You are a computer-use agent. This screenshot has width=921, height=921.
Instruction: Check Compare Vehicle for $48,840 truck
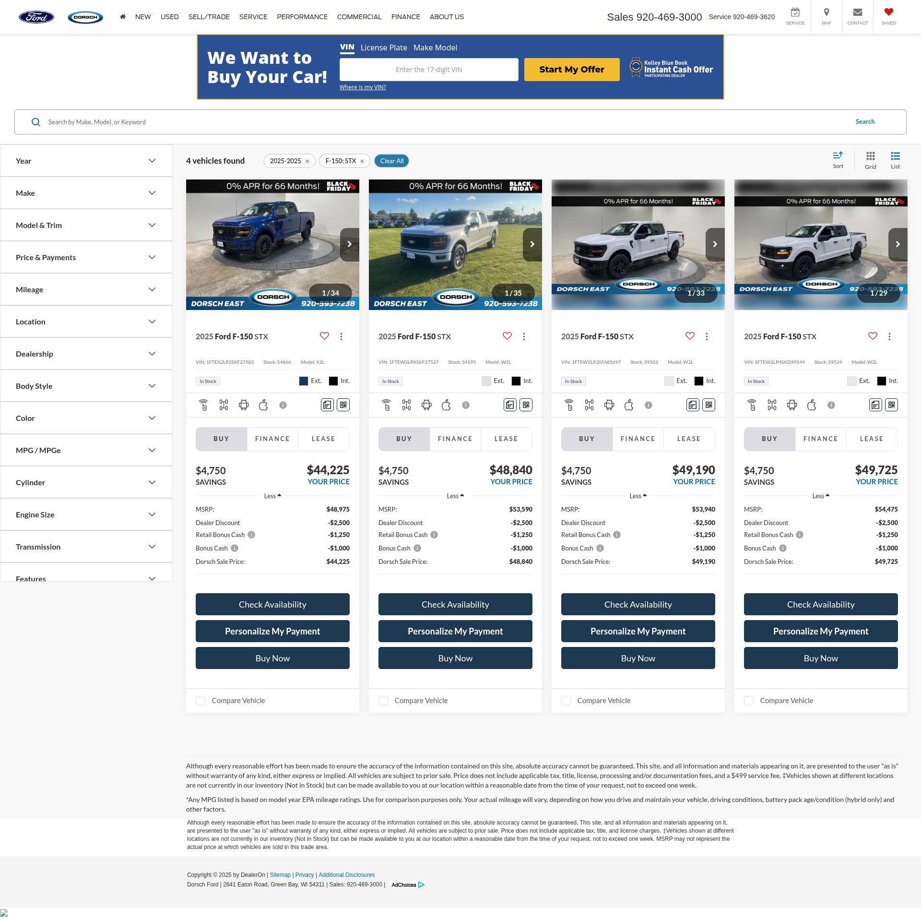[383, 701]
